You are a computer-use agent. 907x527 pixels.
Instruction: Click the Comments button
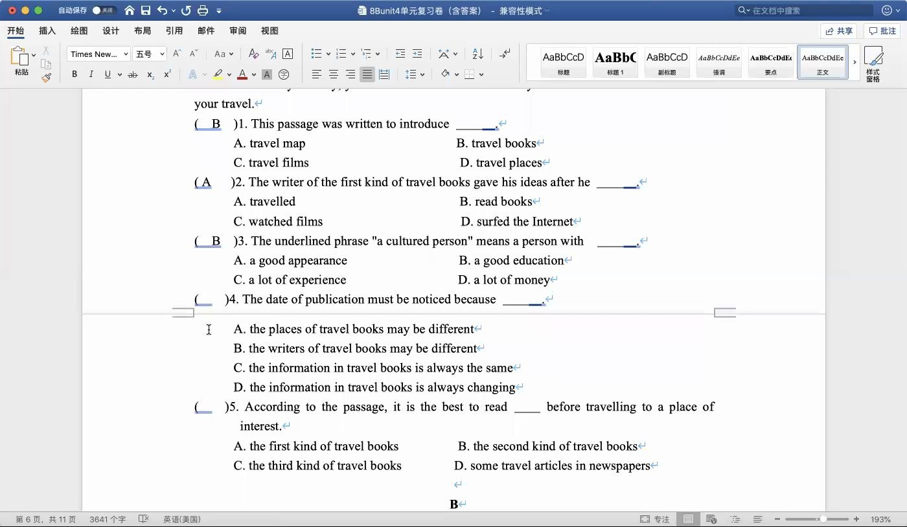pos(882,31)
